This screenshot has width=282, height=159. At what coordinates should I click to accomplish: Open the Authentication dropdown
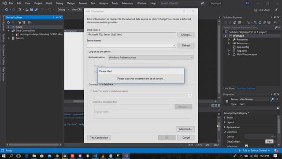192,57
